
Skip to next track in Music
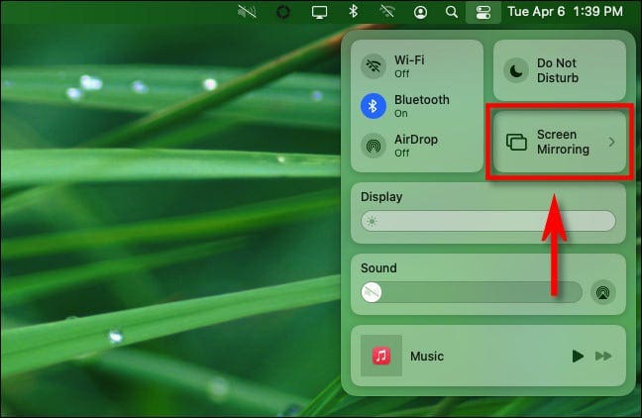[603, 356]
